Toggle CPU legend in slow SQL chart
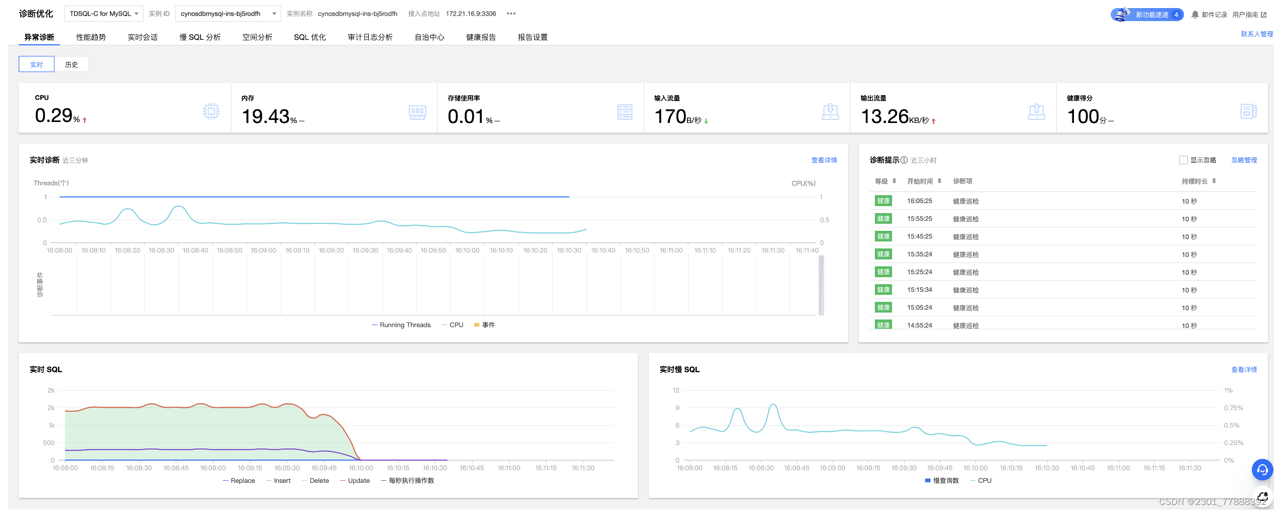The image size is (1274, 511). pyautogui.click(x=981, y=481)
